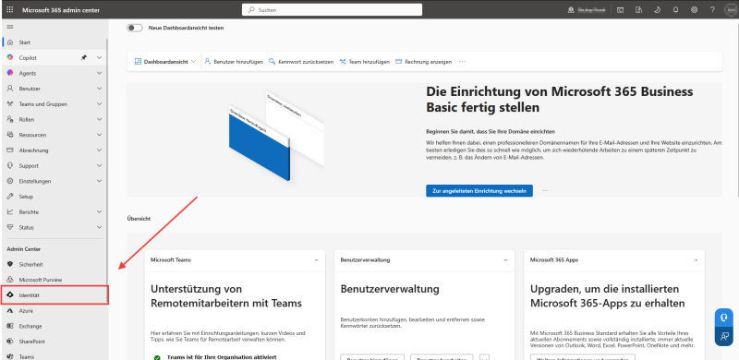Expand the Copilot menu chevron
The height and width of the screenshot is (360, 739).
tap(99, 57)
